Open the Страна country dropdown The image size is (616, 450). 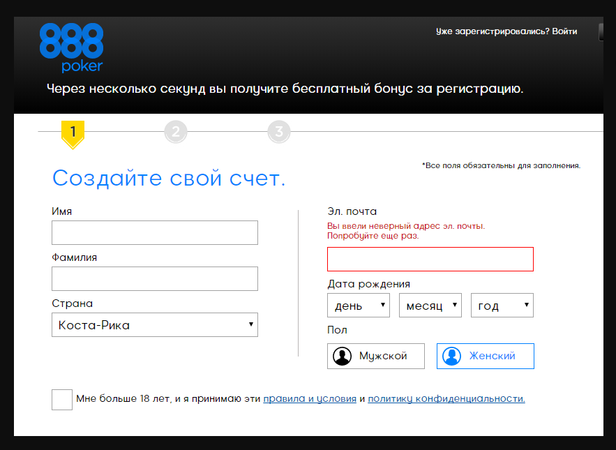click(x=154, y=325)
